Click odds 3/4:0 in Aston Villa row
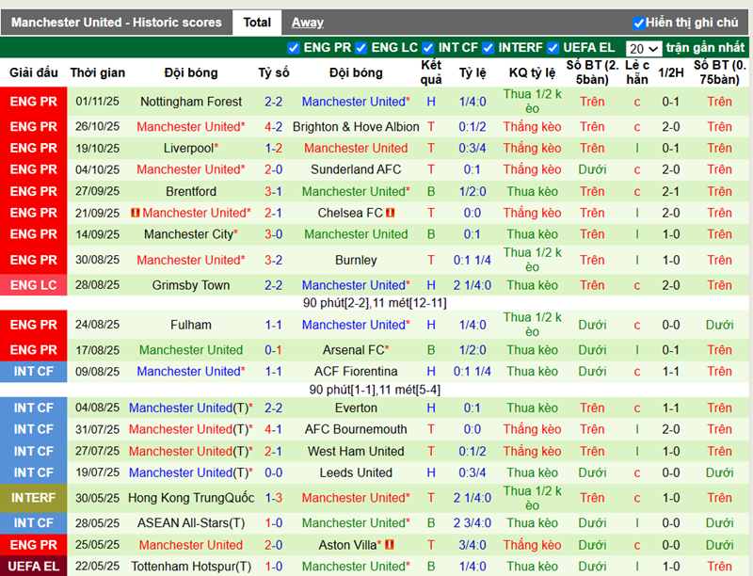Screen dimensions: 753x576 click(473, 545)
